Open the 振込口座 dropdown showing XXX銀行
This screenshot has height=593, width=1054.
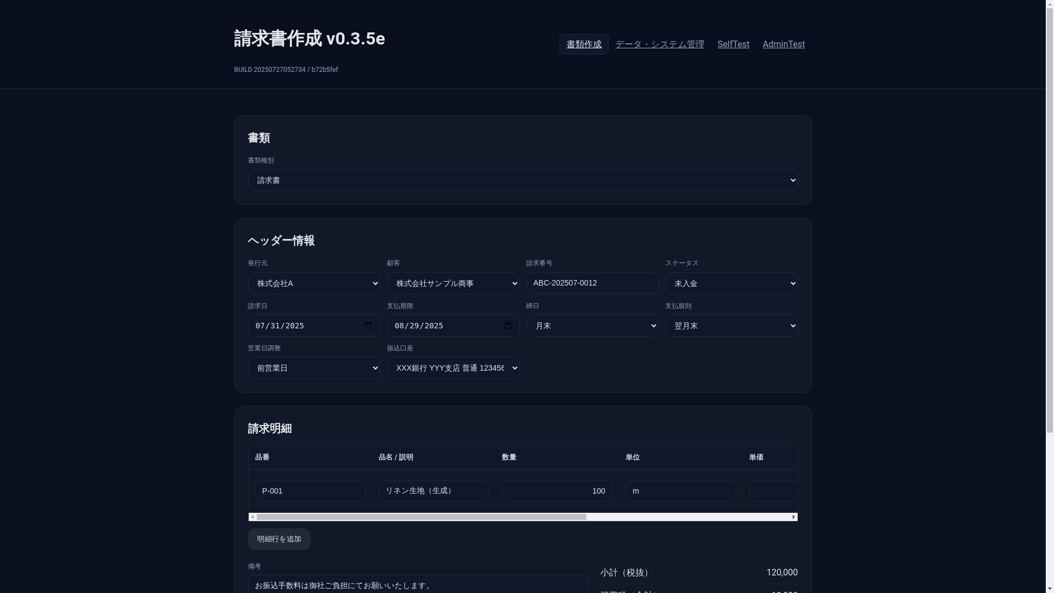pyautogui.click(x=453, y=368)
